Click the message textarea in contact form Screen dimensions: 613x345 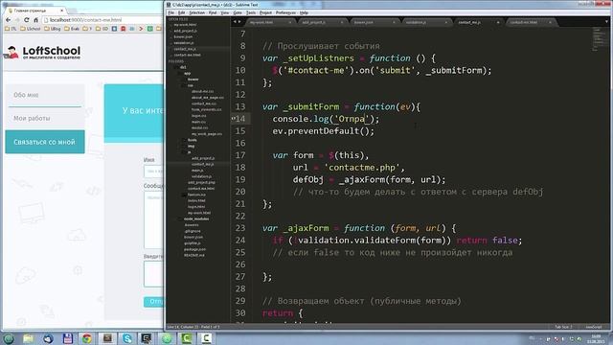coord(153,219)
